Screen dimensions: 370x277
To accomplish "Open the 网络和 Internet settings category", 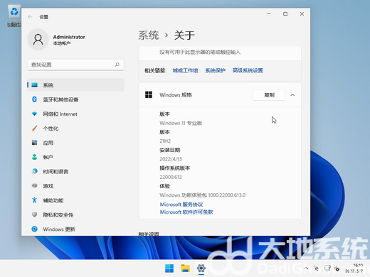I will pos(75,114).
